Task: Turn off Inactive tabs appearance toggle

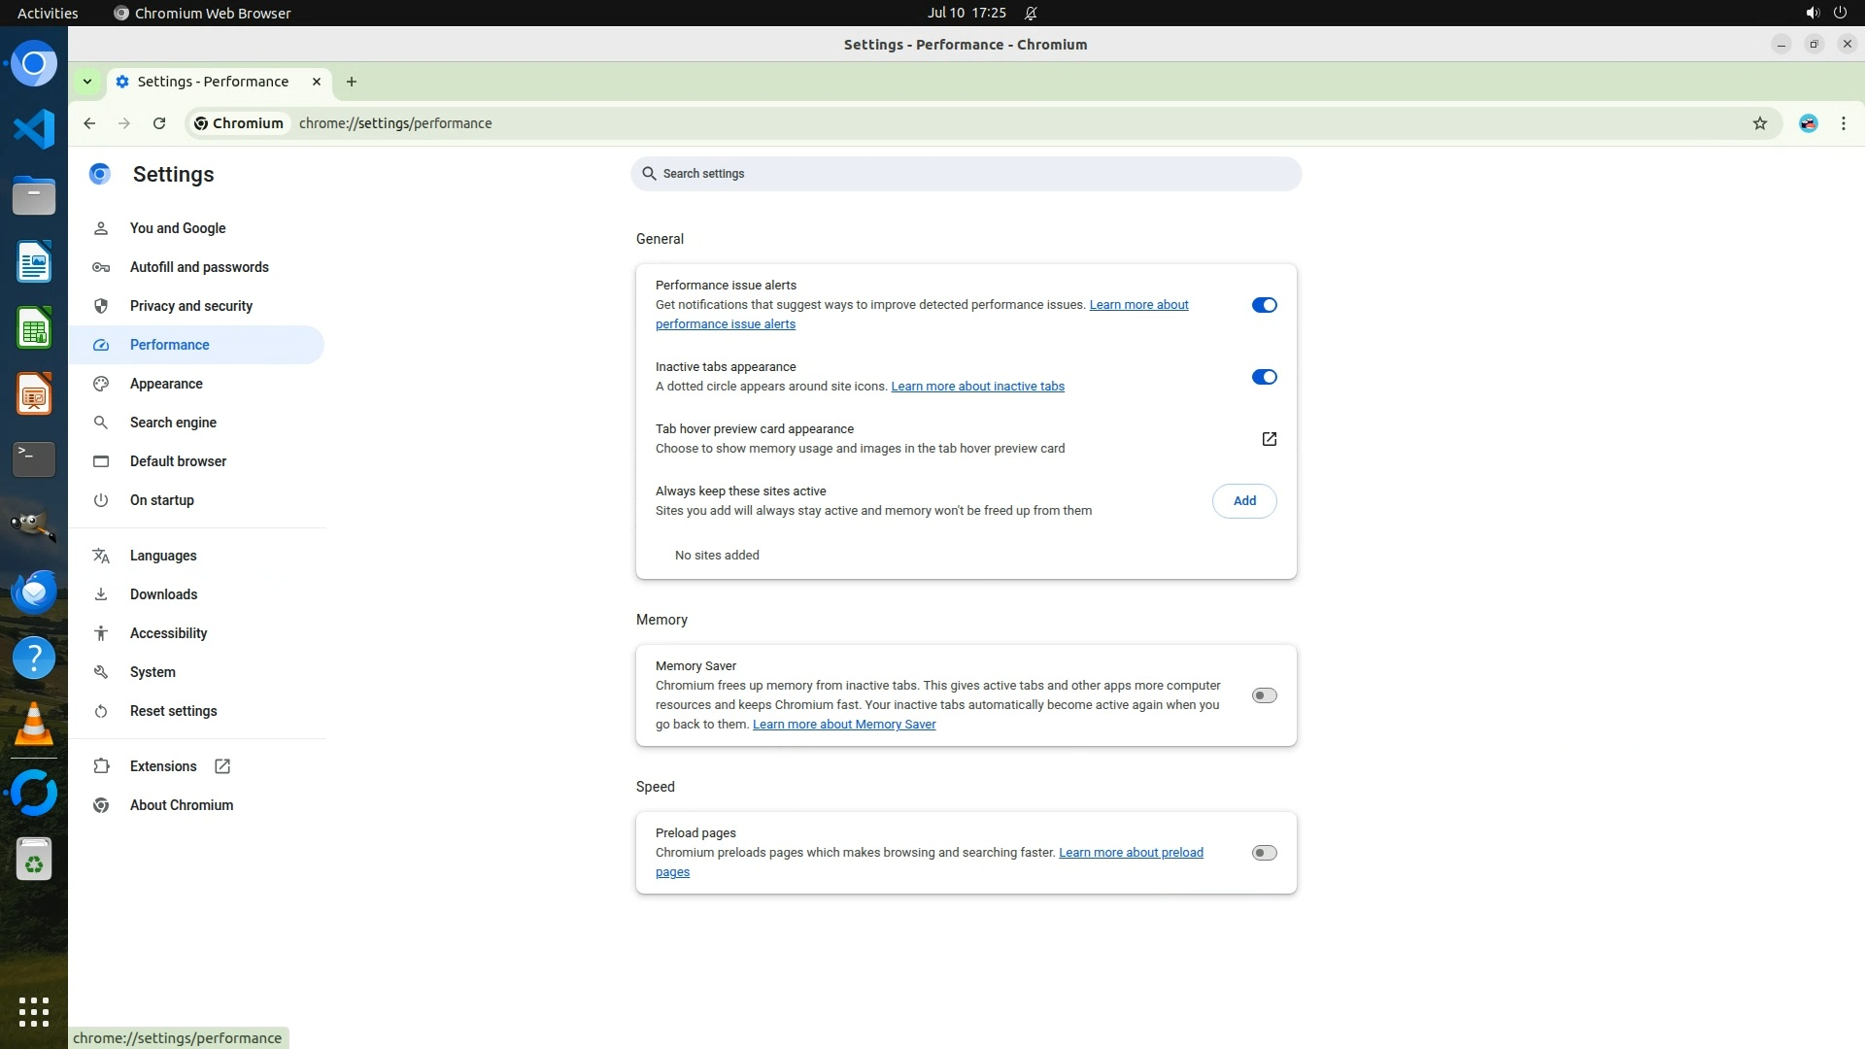Action: [x=1264, y=377]
